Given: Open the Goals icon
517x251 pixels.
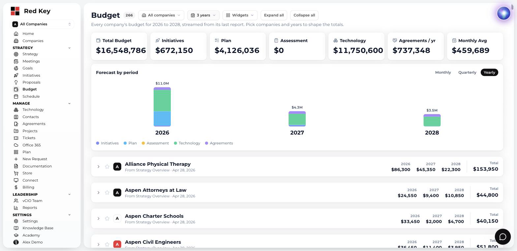Looking at the screenshot, I should pyautogui.click(x=16, y=68).
